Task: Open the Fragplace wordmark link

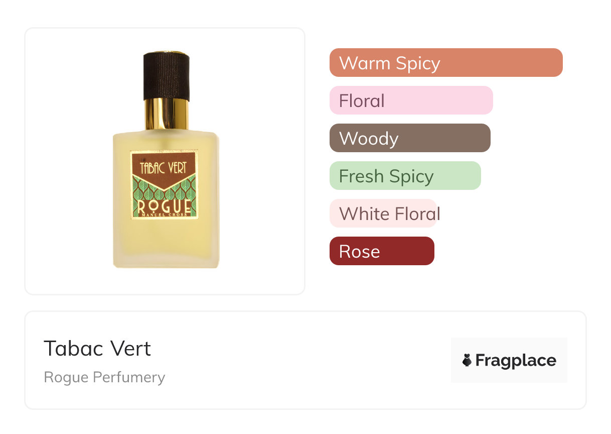Action: tap(515, 360)
